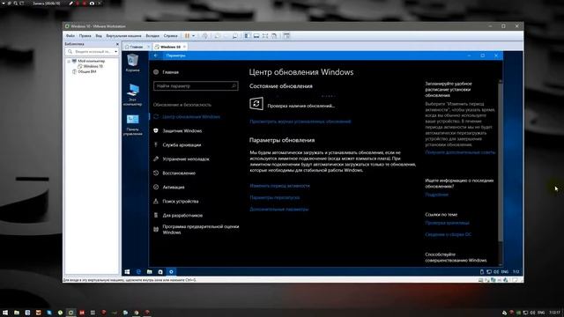
Task: Close the Библиотека library panel
Action: coord(117,44)
